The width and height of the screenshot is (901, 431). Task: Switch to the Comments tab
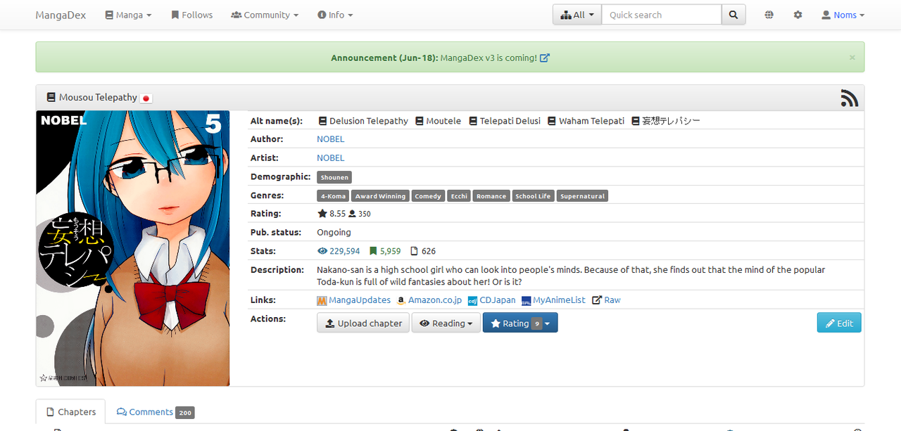[x=155, y=412]
